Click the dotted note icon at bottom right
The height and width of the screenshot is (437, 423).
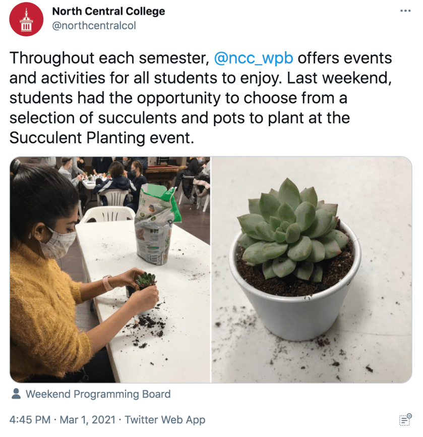[x=405, y=419]
